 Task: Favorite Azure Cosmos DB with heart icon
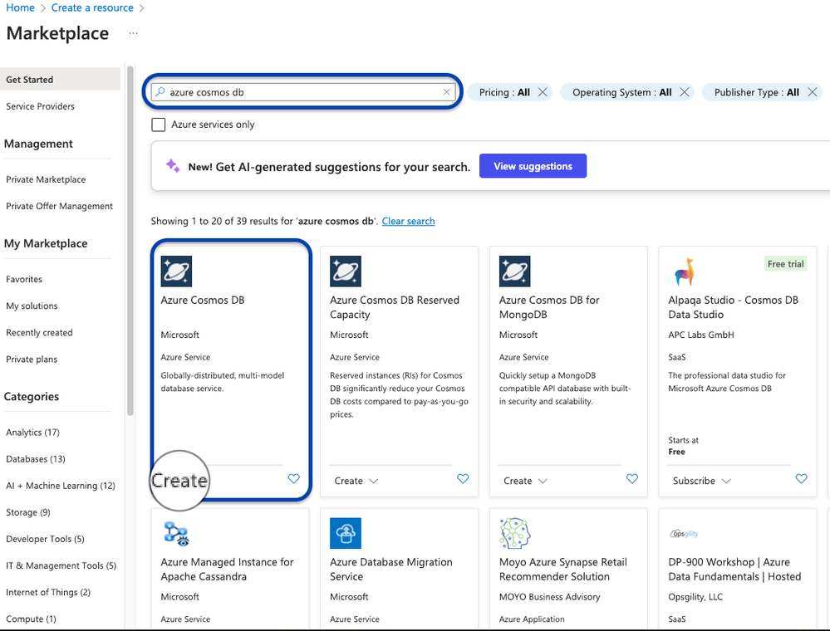pyautogui.click(x=294, y=479)
